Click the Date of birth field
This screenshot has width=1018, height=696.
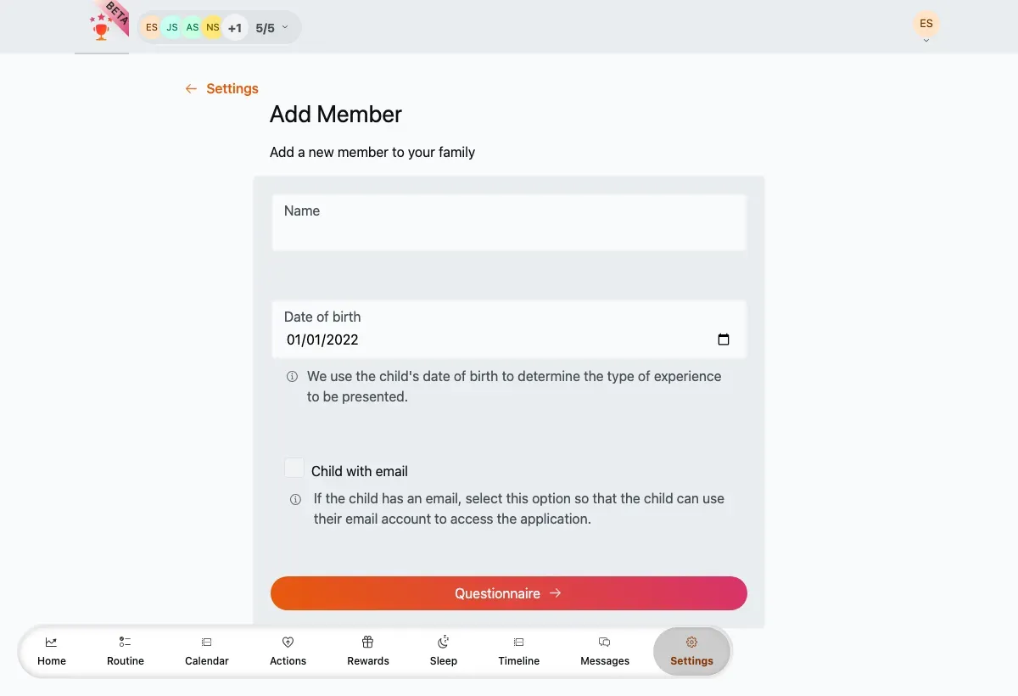(509, 328)
